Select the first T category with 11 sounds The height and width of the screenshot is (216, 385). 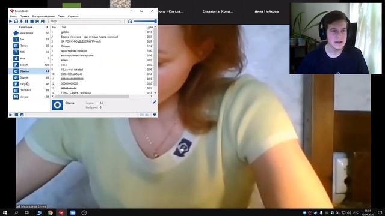pyautogui.click(x=29, y=39)
